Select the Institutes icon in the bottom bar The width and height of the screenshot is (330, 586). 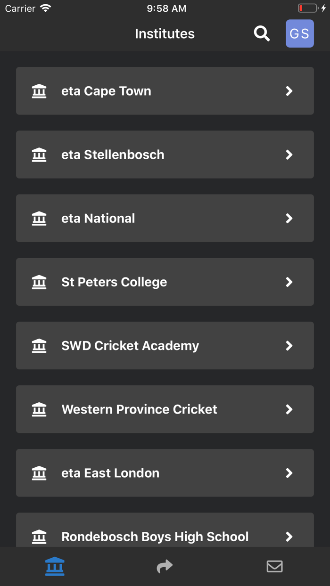click(55, 567)
